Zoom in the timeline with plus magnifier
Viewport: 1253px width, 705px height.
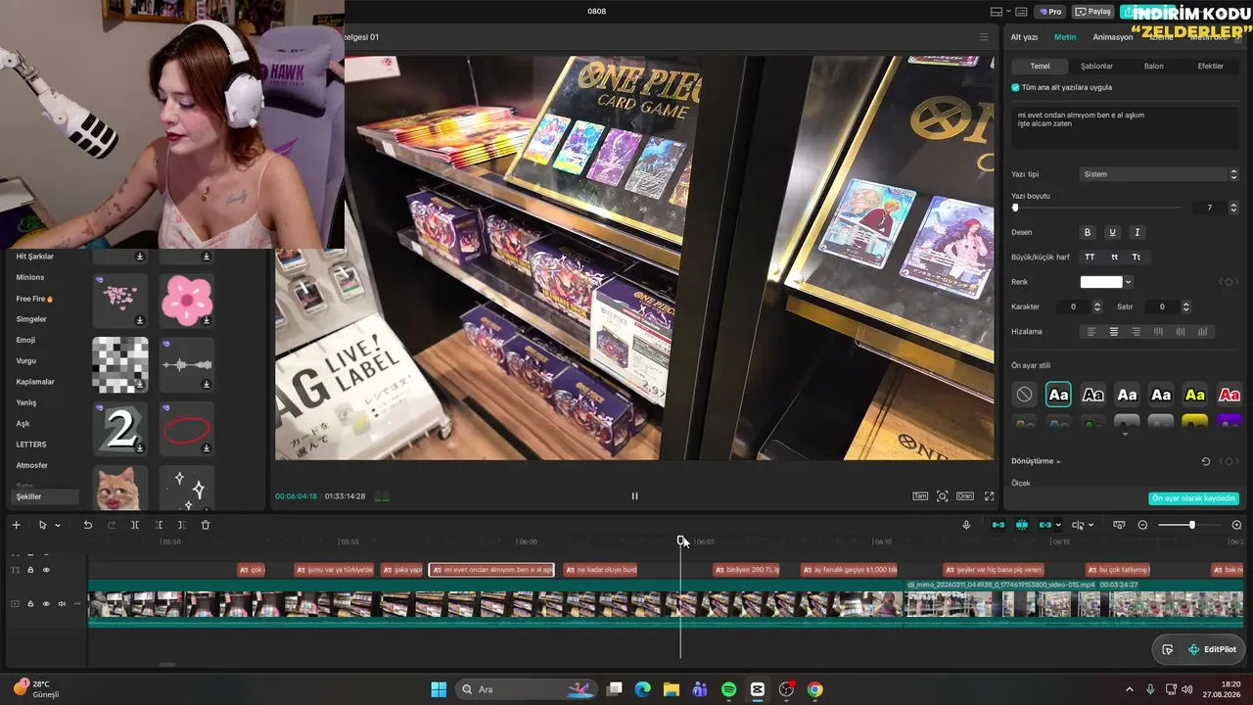pyautogui.click(x=1236, y=525)
